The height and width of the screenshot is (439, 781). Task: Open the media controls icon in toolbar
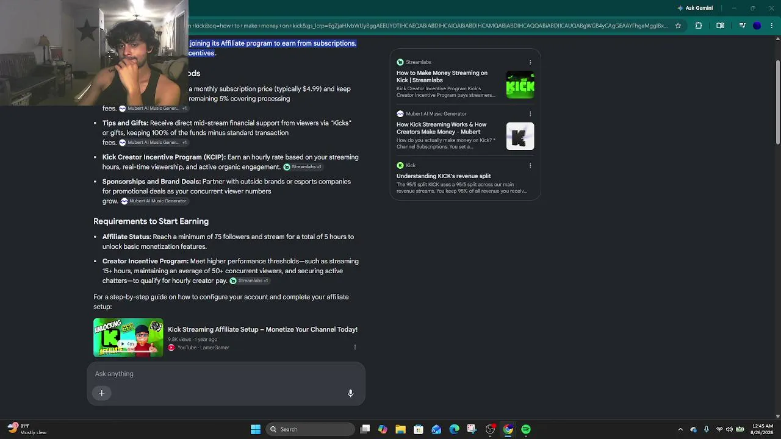coord(742,26)
